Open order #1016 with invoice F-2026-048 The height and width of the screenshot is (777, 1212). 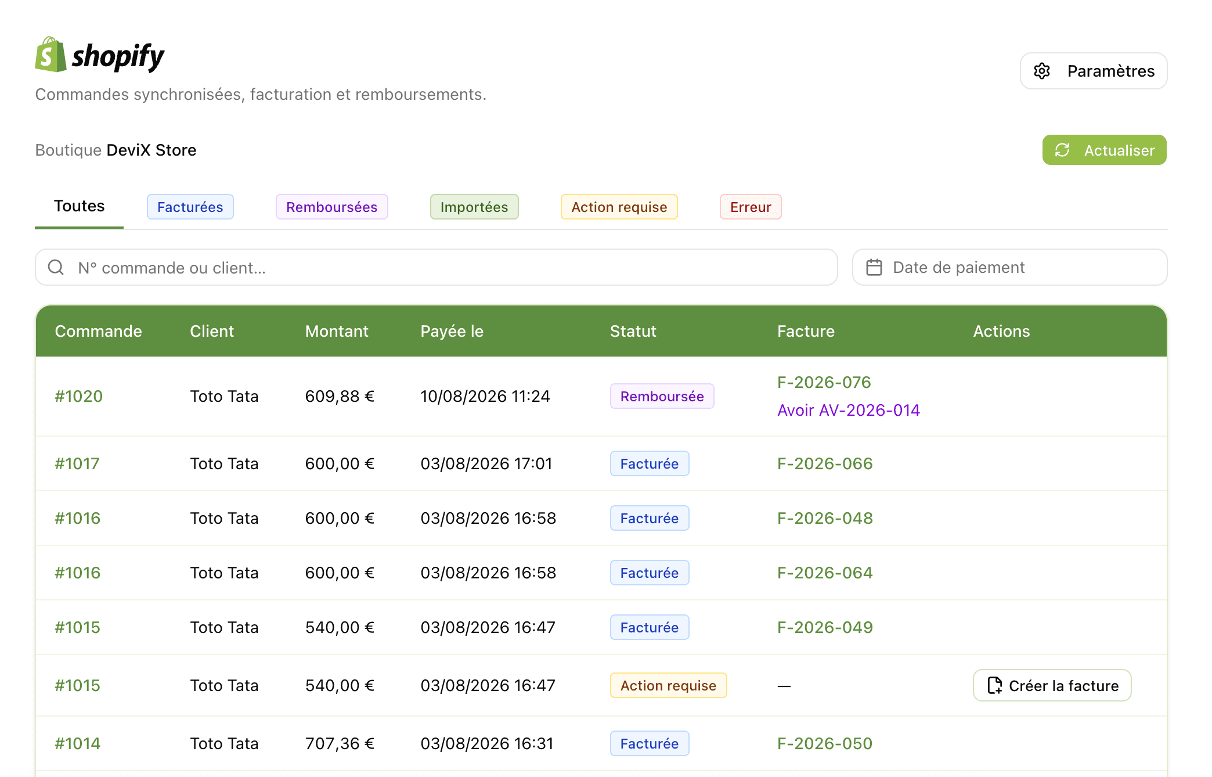click(77, 518)
